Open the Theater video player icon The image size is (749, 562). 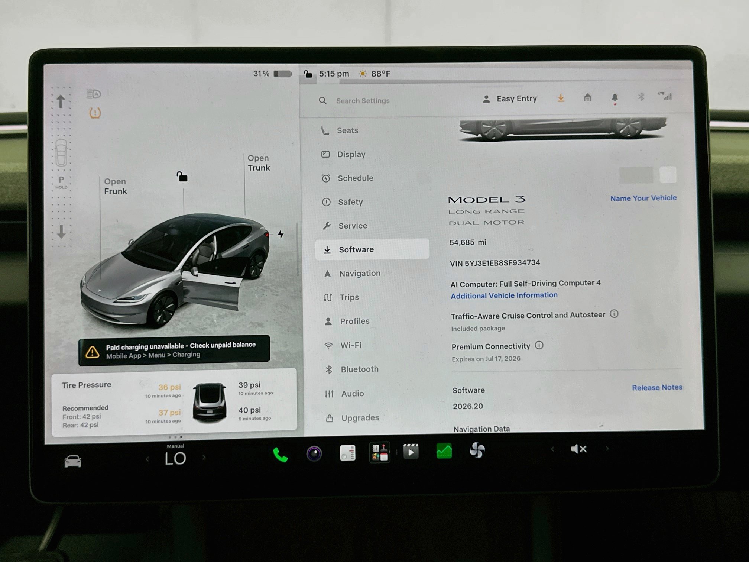[411, 452]
